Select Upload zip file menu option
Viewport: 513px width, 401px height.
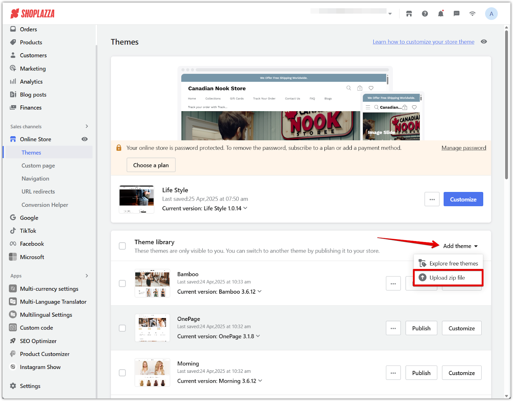(x=448, y=278)
